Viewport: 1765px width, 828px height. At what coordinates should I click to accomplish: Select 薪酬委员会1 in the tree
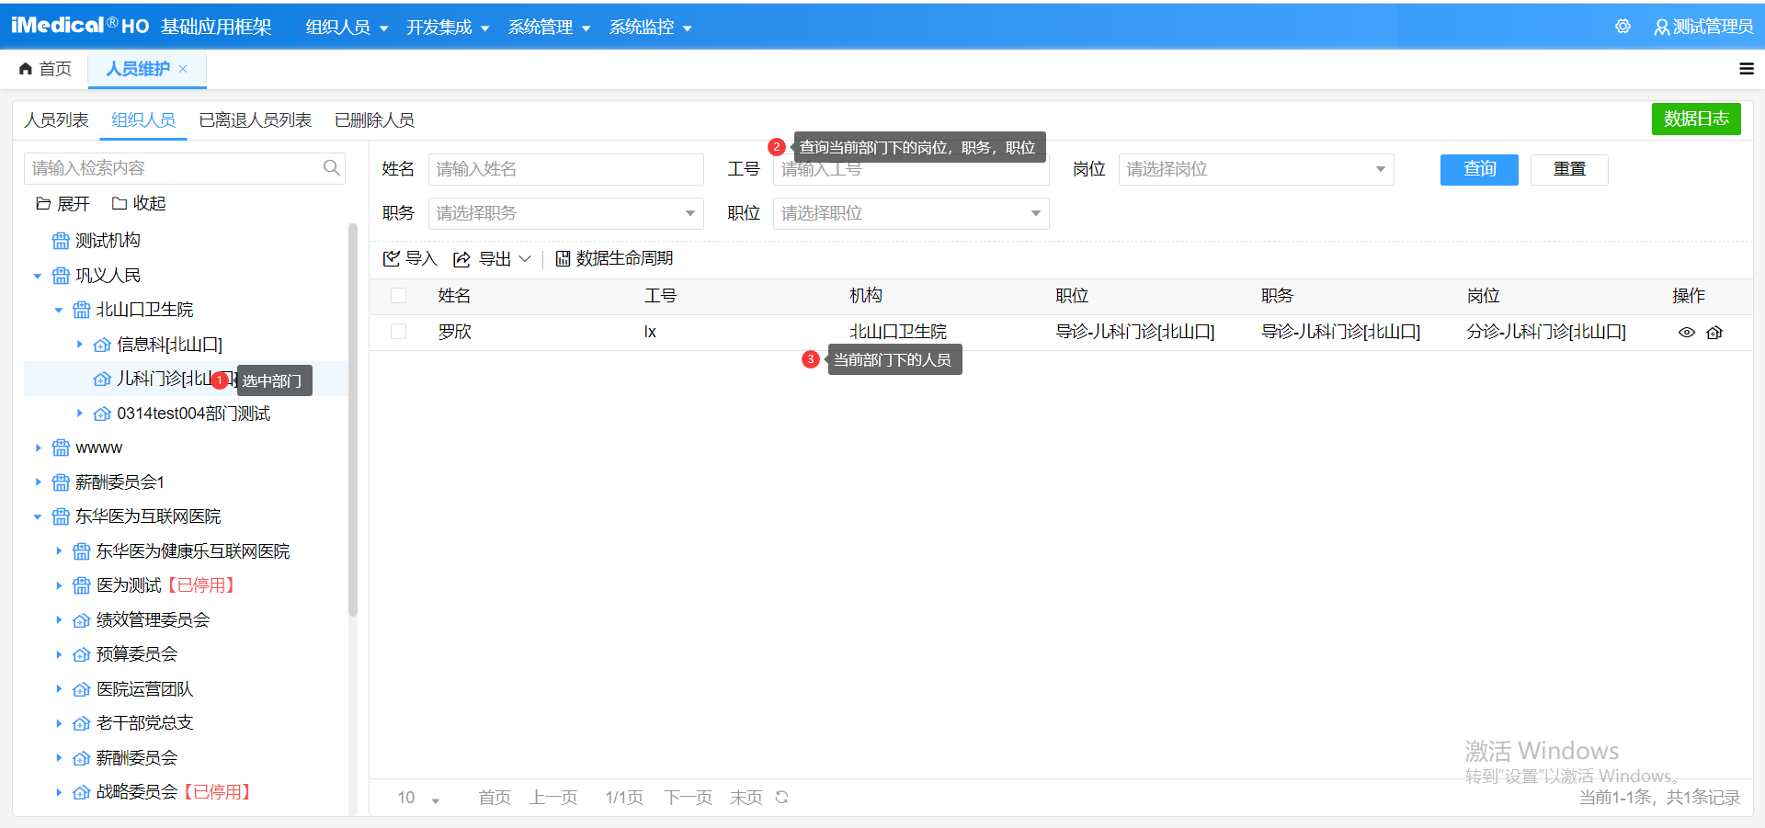pos(120,482)
